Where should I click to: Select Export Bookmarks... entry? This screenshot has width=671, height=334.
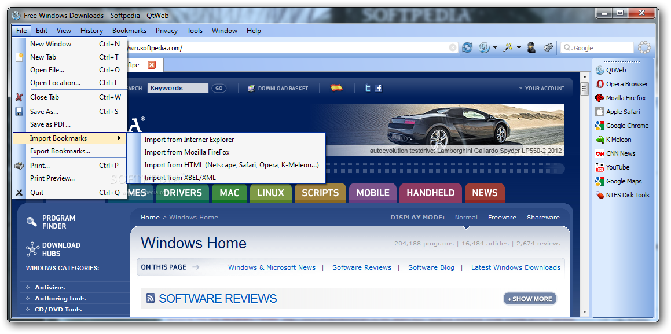69,151
